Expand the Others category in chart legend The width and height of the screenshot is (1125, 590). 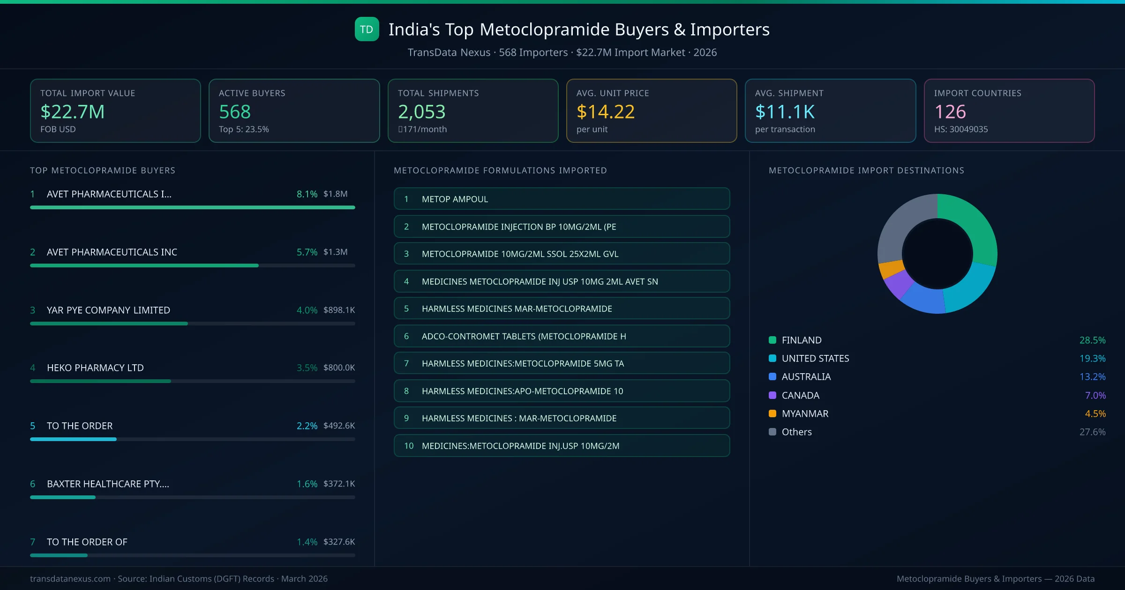795,432
